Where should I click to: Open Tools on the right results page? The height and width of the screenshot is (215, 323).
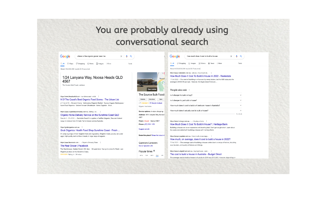(x=240, y=63)
